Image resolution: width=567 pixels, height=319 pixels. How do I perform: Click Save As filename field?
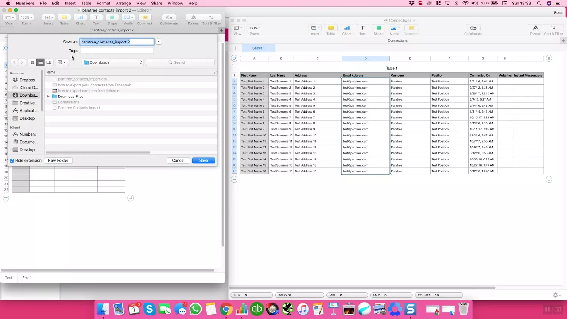click(x=117, y=42)
